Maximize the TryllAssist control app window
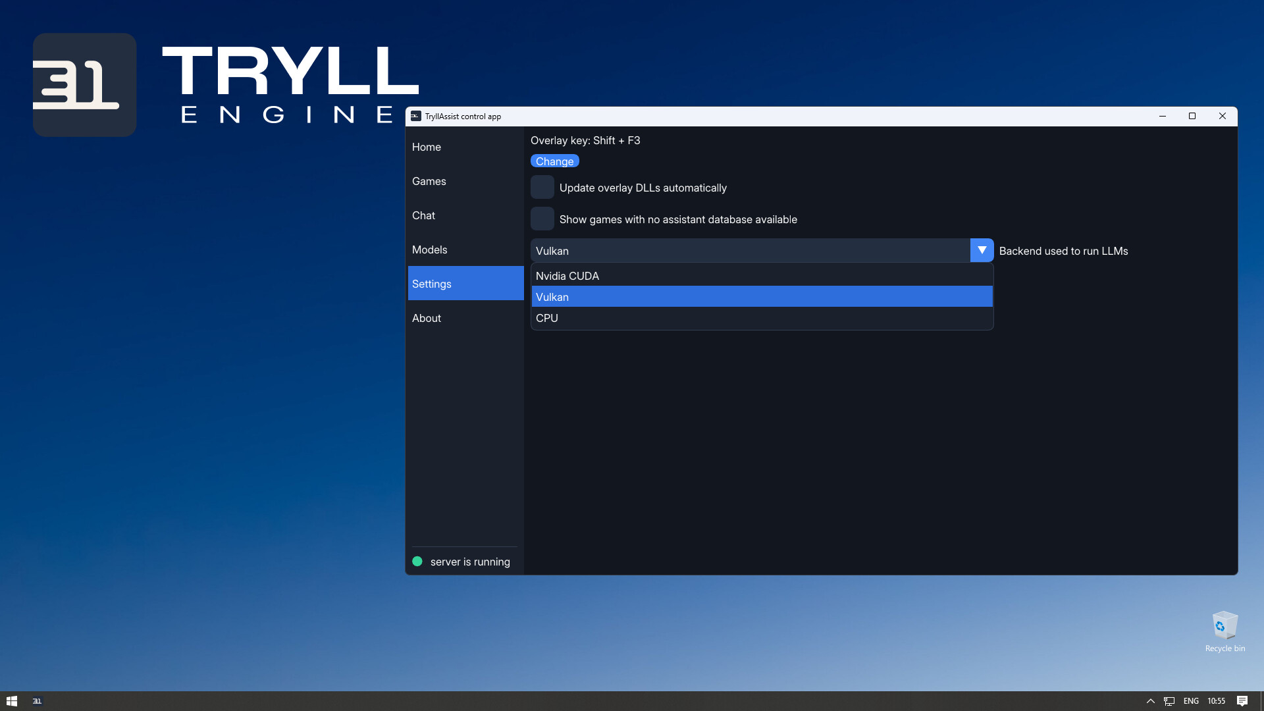Viewport: 1264px width, 711px height. pos(1192,116)
